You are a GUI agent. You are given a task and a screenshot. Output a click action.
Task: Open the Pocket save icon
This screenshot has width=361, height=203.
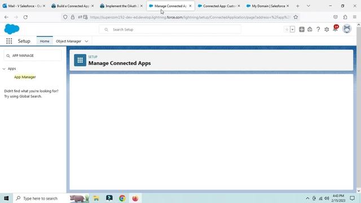click(336, 17)
